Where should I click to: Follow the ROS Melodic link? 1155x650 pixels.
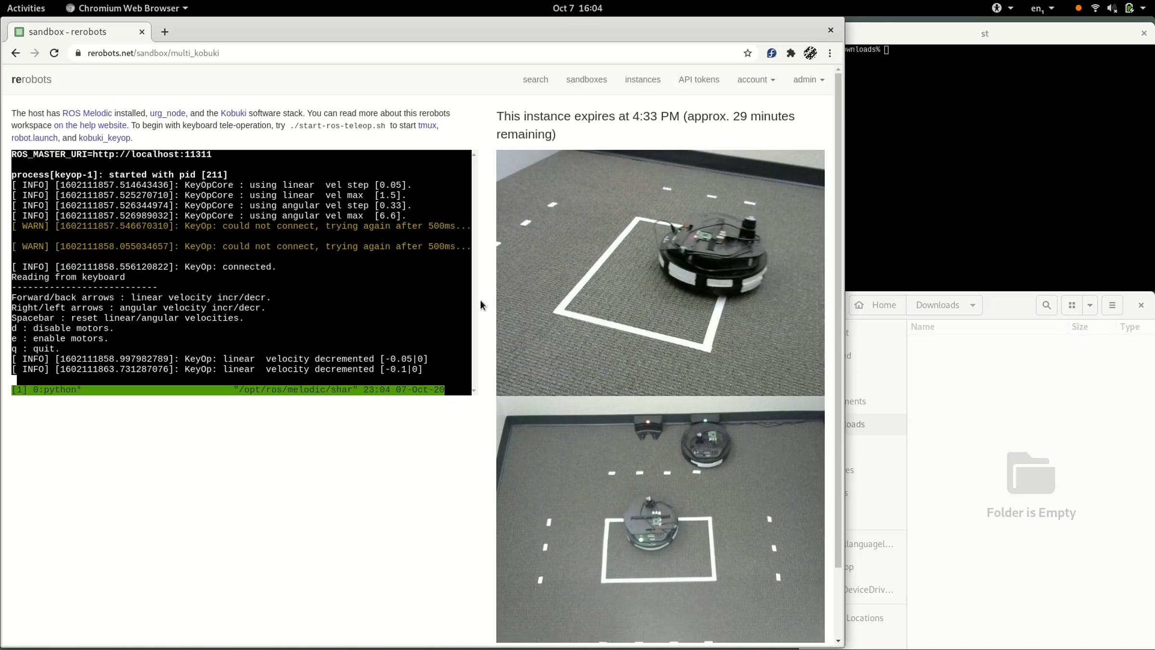[x=87, y=113]
